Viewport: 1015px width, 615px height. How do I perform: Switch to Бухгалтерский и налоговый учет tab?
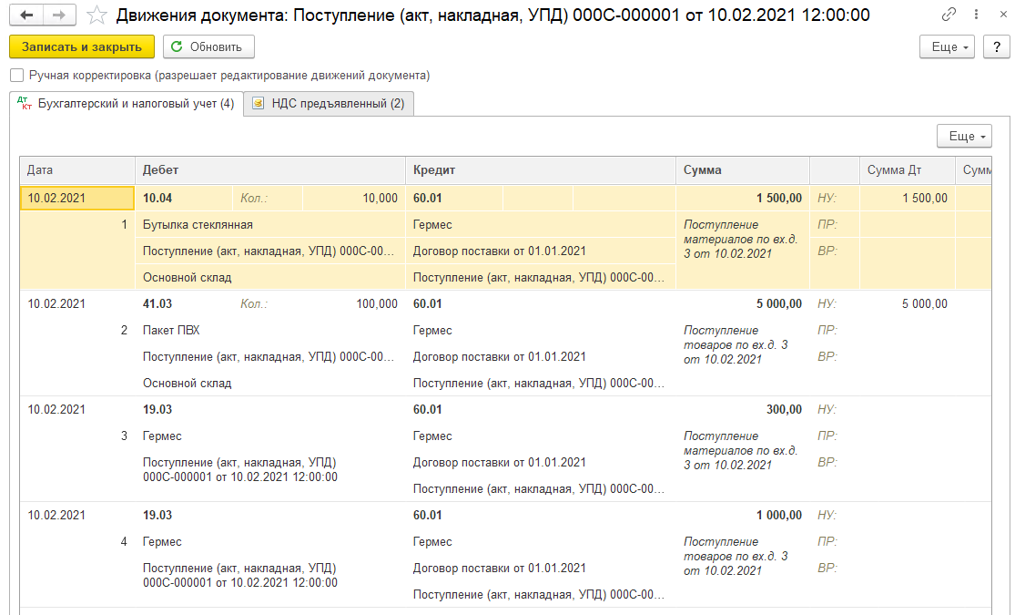pos(127,104)
